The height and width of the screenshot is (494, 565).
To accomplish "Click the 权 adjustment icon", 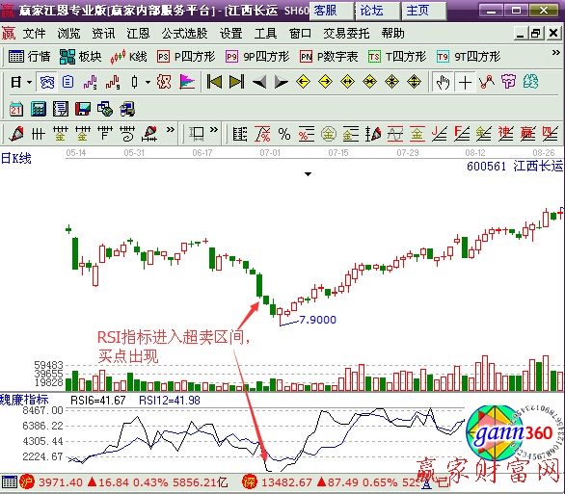I will [164, 82].
